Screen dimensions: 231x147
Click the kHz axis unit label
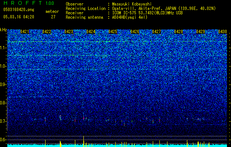coord(3,30)
